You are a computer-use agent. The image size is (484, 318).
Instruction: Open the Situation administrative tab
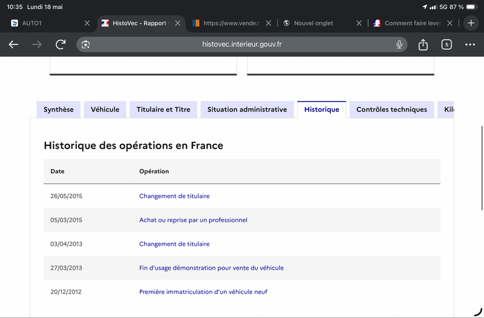(x=247, y=110)
